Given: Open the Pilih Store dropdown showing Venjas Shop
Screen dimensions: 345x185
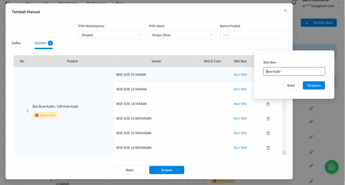Looking at the screenshot, I should tap(182, 35).
